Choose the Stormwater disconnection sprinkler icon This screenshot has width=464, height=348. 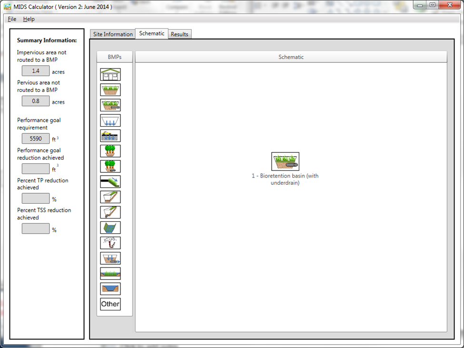coord(110,242)
